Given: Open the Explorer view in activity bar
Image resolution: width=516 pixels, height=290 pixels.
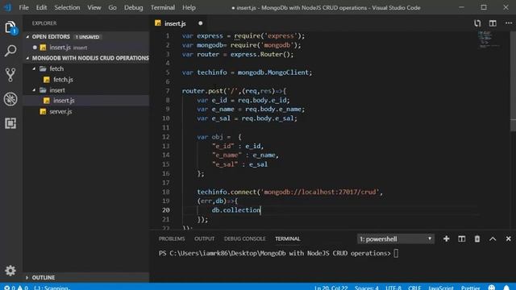Looking at the screenshot, I should pyautogui.click(x=10, y=27).
